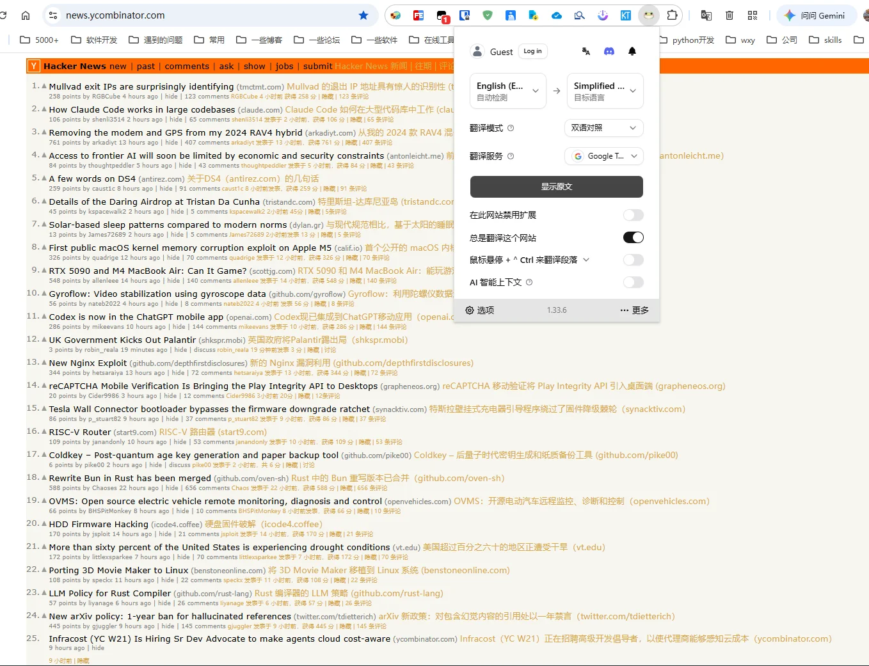Open the 遇到的问题 bookmark folder
869x666 pixels.
(x=155, y=40)
